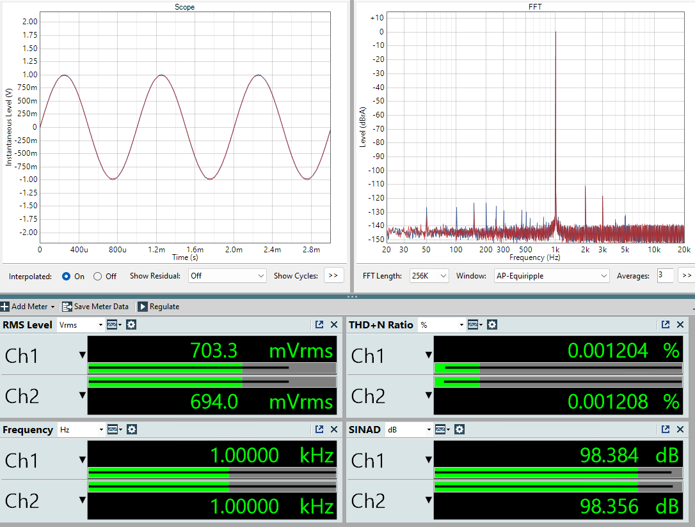The image size is (695, 527).
Task: Click the Scope graph title
Action: pyautogui.click(x=184, y=6)
